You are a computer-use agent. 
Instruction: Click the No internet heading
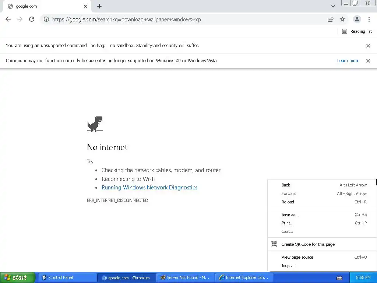[x=107, y=147]
